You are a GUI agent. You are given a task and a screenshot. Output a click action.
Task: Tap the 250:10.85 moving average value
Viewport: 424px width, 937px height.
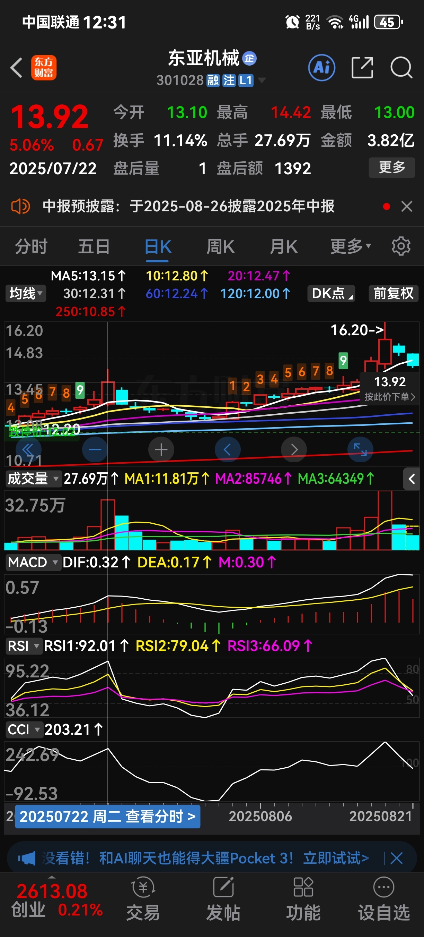click(x=90, y=311)
